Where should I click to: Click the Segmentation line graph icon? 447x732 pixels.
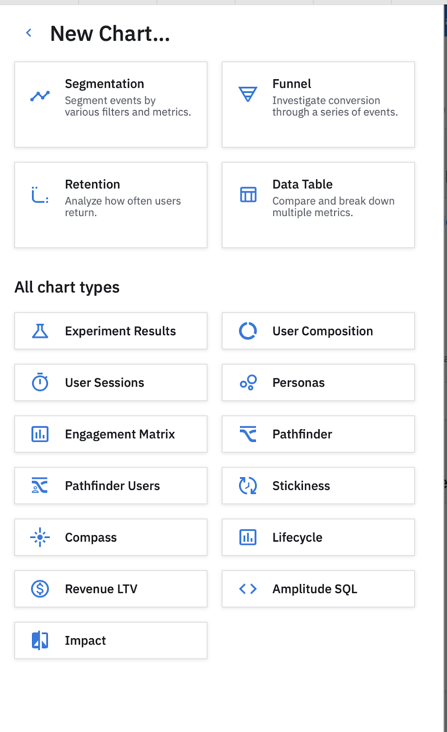(x=40, y=96)
